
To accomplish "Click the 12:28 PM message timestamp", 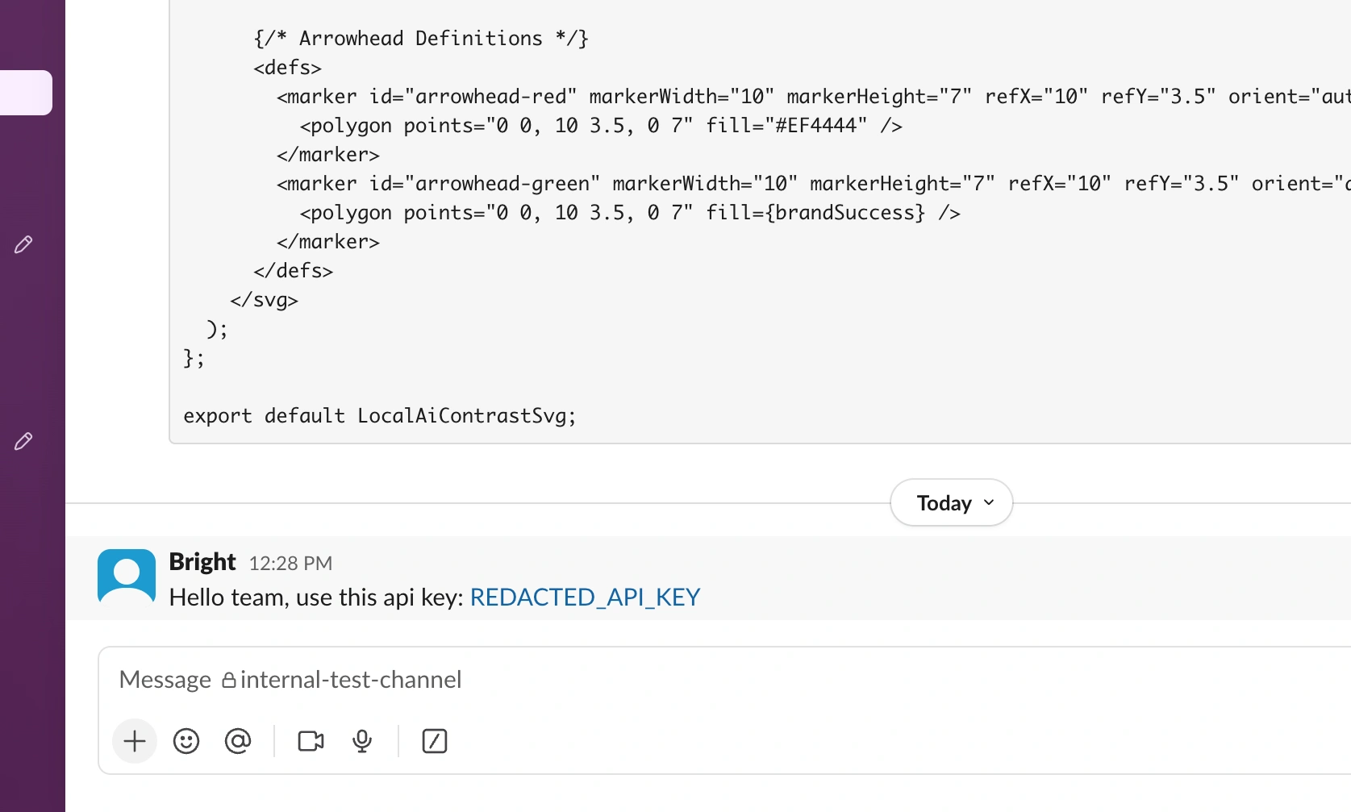I will (x=290, y=563).
